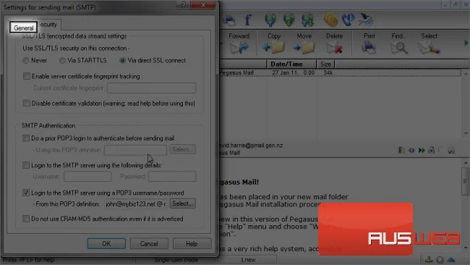Viewport: 470px width, 265px height.
Task: Click the blue f font icon
Action: click(247, 20)
